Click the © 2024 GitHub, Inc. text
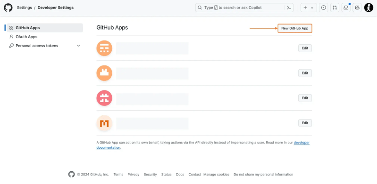 point(93,175)
